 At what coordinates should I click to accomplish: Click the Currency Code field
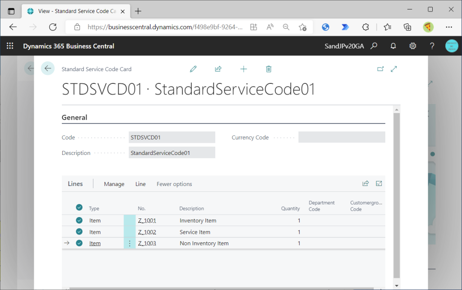tap(342, 137)
